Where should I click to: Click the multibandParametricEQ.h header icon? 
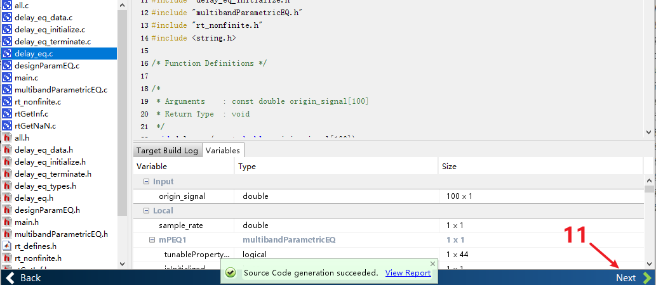point(7,234)
